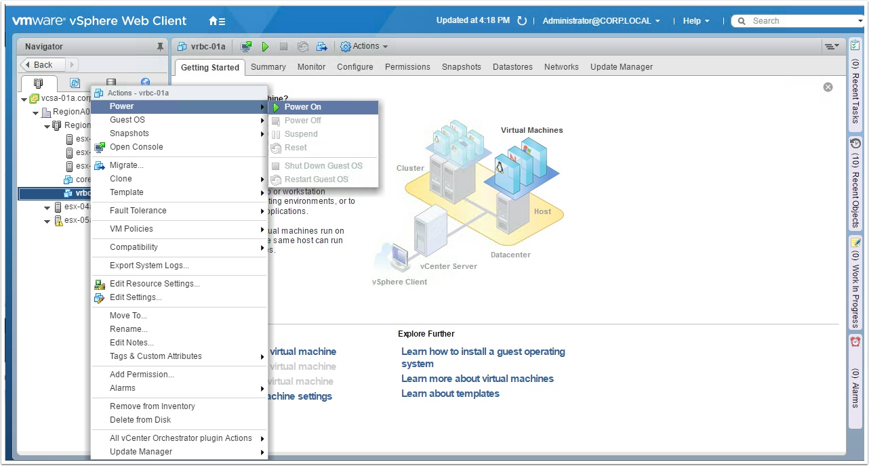The image size is (869, 466).
Task: Expand the Update Manager submenu
Action: pyautogui.click(x=179, y=452)
